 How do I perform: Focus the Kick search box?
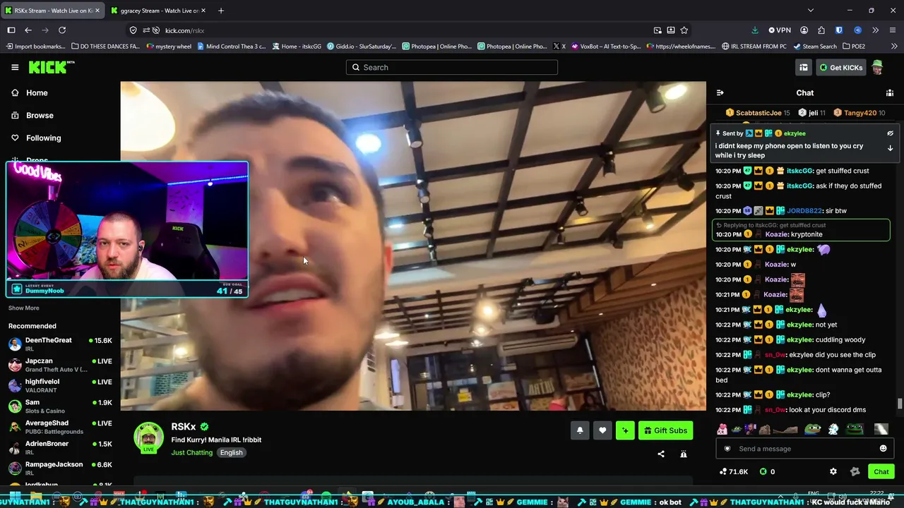tap(452, 67)
